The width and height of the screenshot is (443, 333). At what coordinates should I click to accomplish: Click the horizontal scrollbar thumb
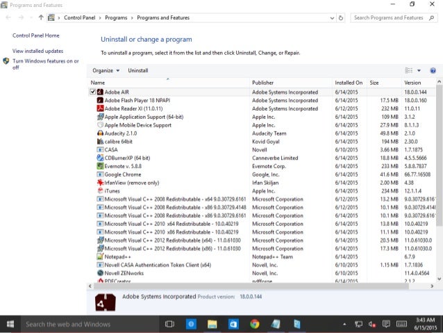[251, 286]
